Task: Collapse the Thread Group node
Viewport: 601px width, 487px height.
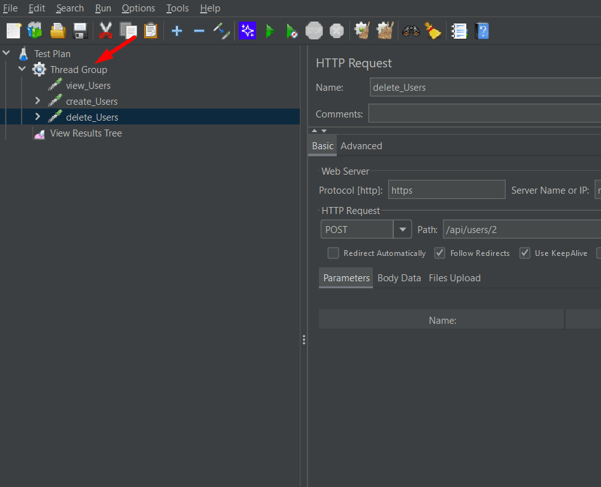Action: 22,69
